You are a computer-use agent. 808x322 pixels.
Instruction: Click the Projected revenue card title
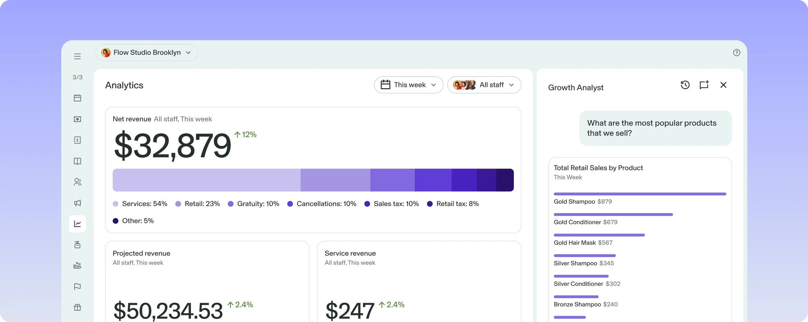(x=141, y=253)
